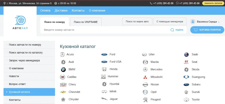Open the О компании top menu item

(97, 10)
